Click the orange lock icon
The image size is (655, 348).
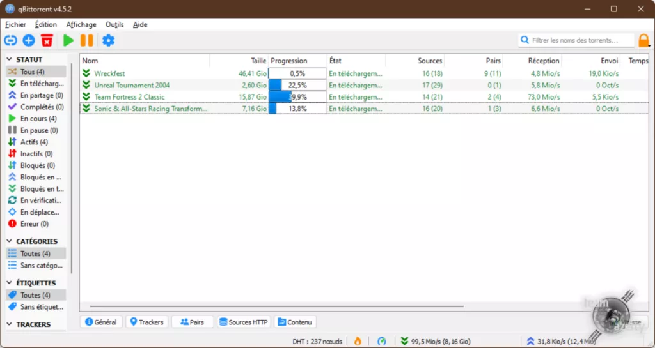click(x=643, y=40)
